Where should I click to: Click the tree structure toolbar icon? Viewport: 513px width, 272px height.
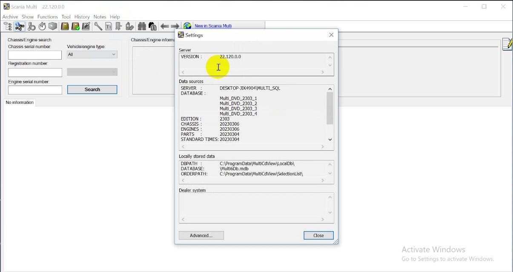8,26
